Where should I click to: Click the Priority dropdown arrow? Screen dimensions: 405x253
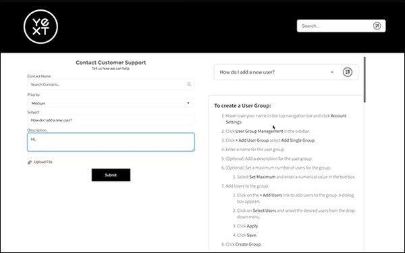point(188,103)
